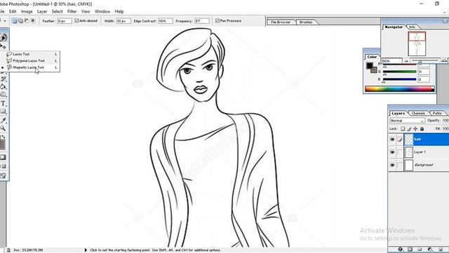Click the Frequency value field

pyautogui.click(x=202, y=21)
